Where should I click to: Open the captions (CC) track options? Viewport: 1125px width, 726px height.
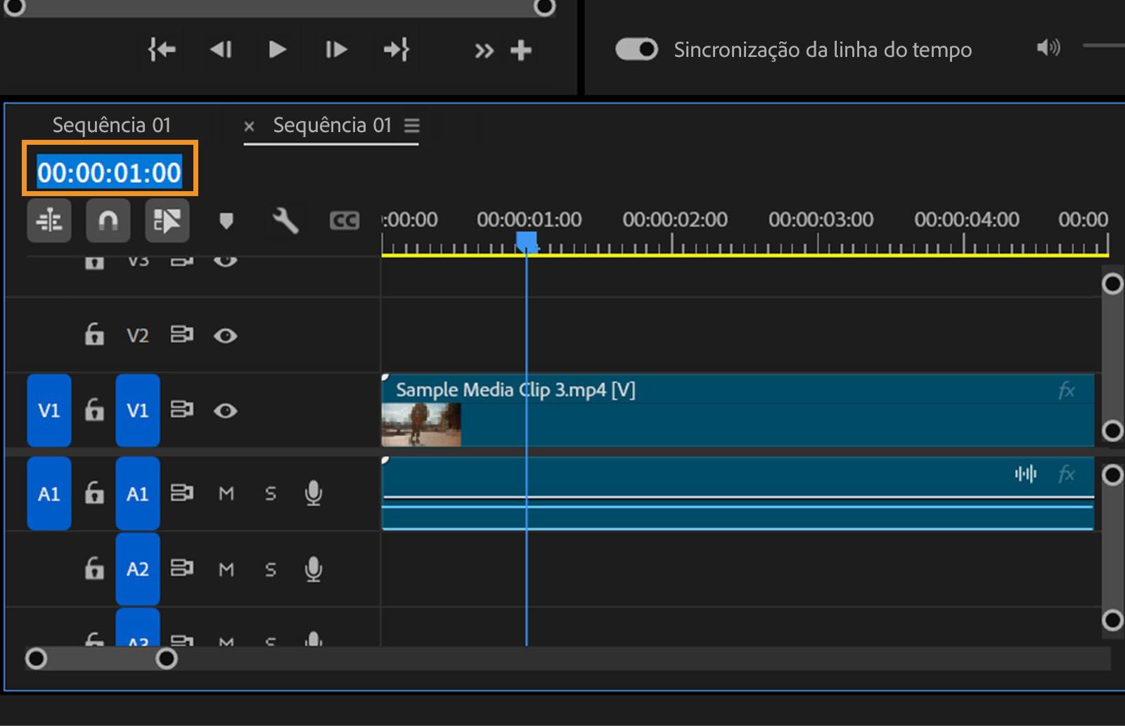344,220
